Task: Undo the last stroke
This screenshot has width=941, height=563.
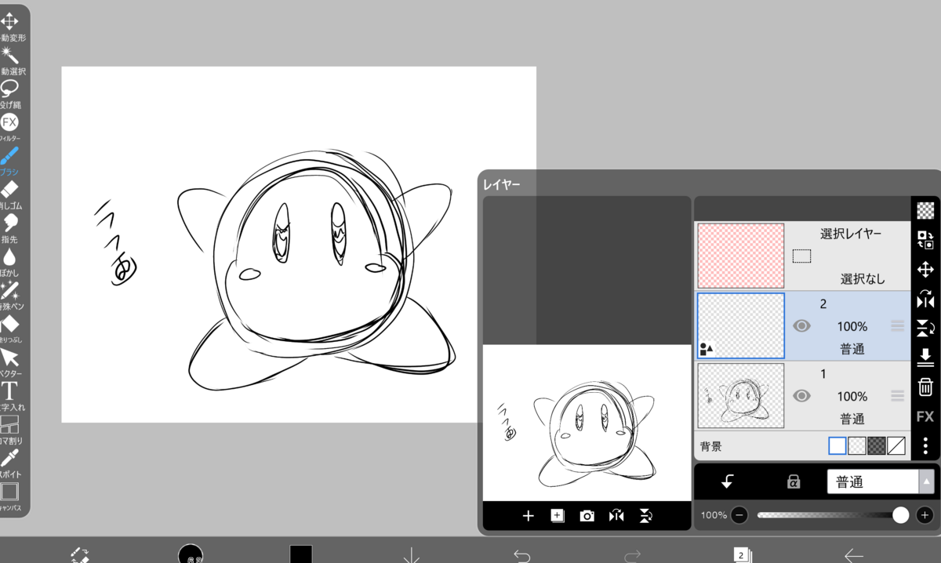Action: point(522,556)
